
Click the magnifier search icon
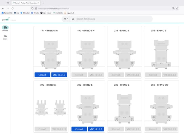click(73, 19)
